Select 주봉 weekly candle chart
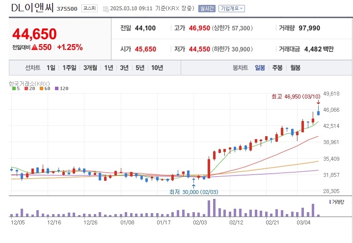Image resolution: width=353 pixels, height=243 pixels. (277, 68)
